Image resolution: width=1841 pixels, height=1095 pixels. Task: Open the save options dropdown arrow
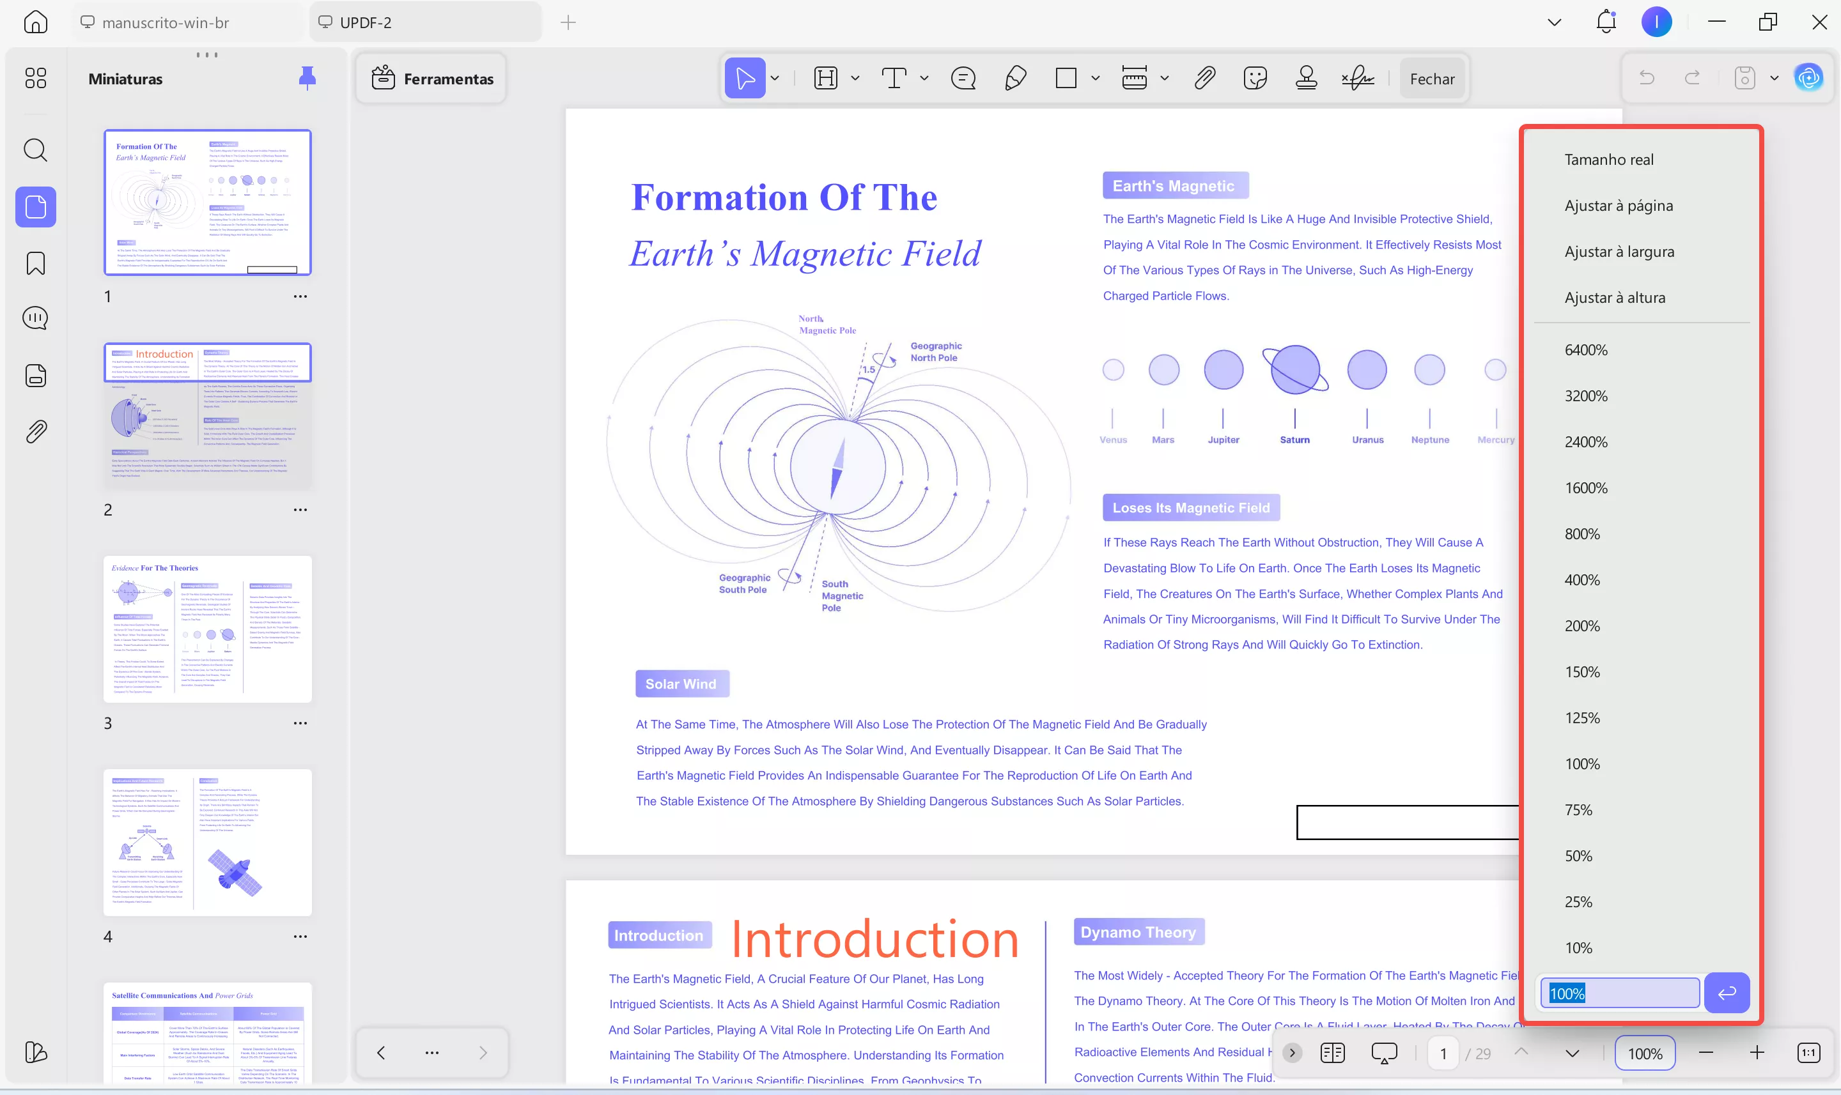1775,78
